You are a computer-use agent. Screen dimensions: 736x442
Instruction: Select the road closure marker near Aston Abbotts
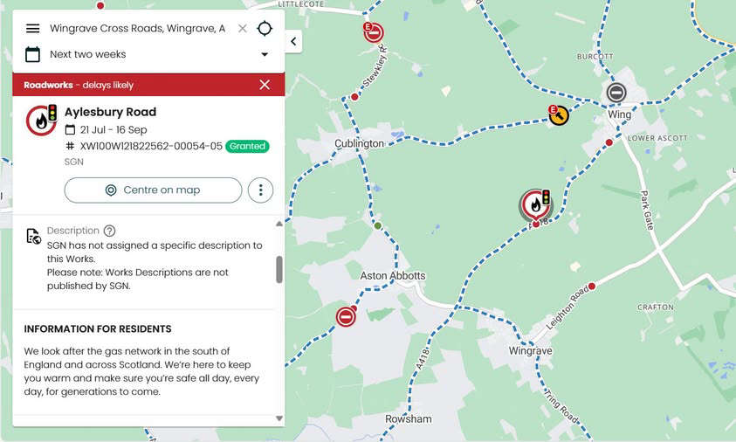click(x=346, y=317)
